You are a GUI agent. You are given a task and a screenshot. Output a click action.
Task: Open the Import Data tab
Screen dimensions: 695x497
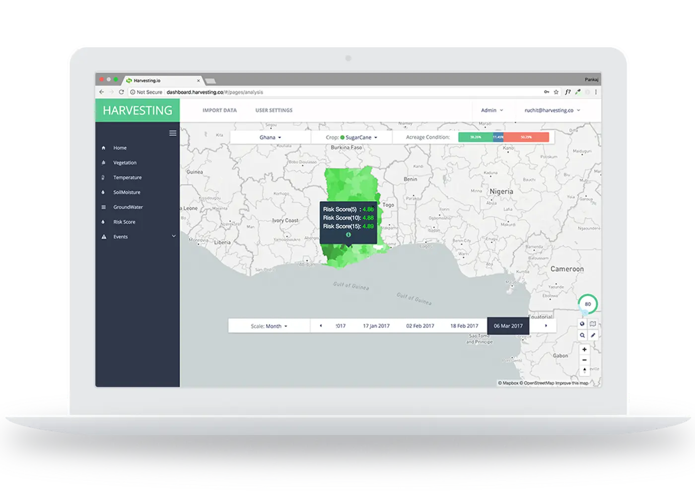click(219, 110)
